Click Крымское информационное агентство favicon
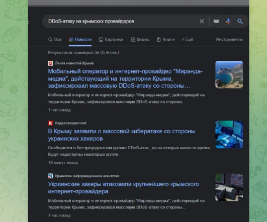The image size is (267, 222). [51, 176]
